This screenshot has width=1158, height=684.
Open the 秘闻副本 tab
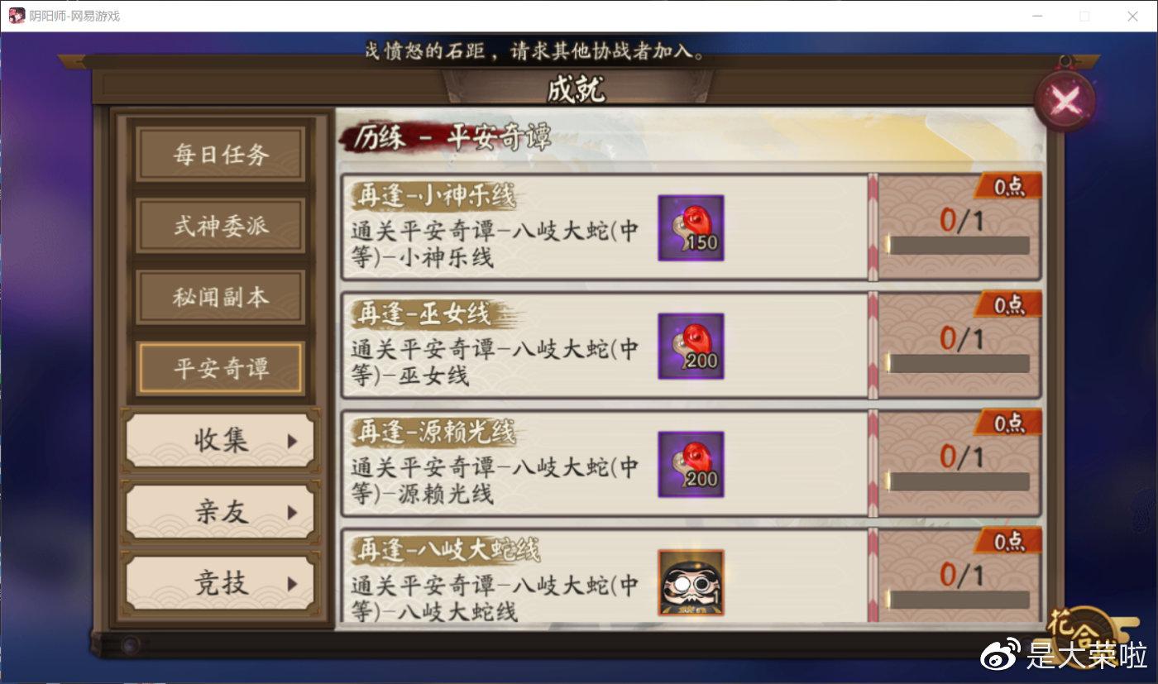[x=221, y=298]
